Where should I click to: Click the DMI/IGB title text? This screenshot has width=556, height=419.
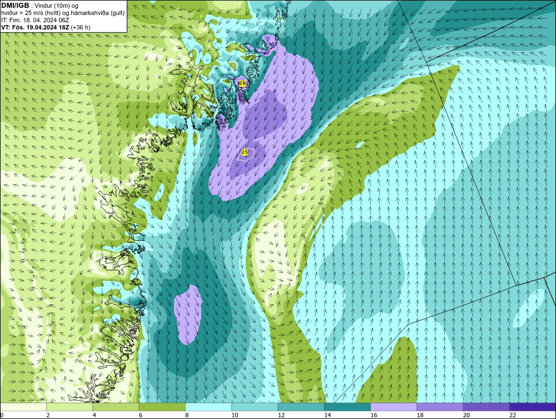tap(15, 6)
